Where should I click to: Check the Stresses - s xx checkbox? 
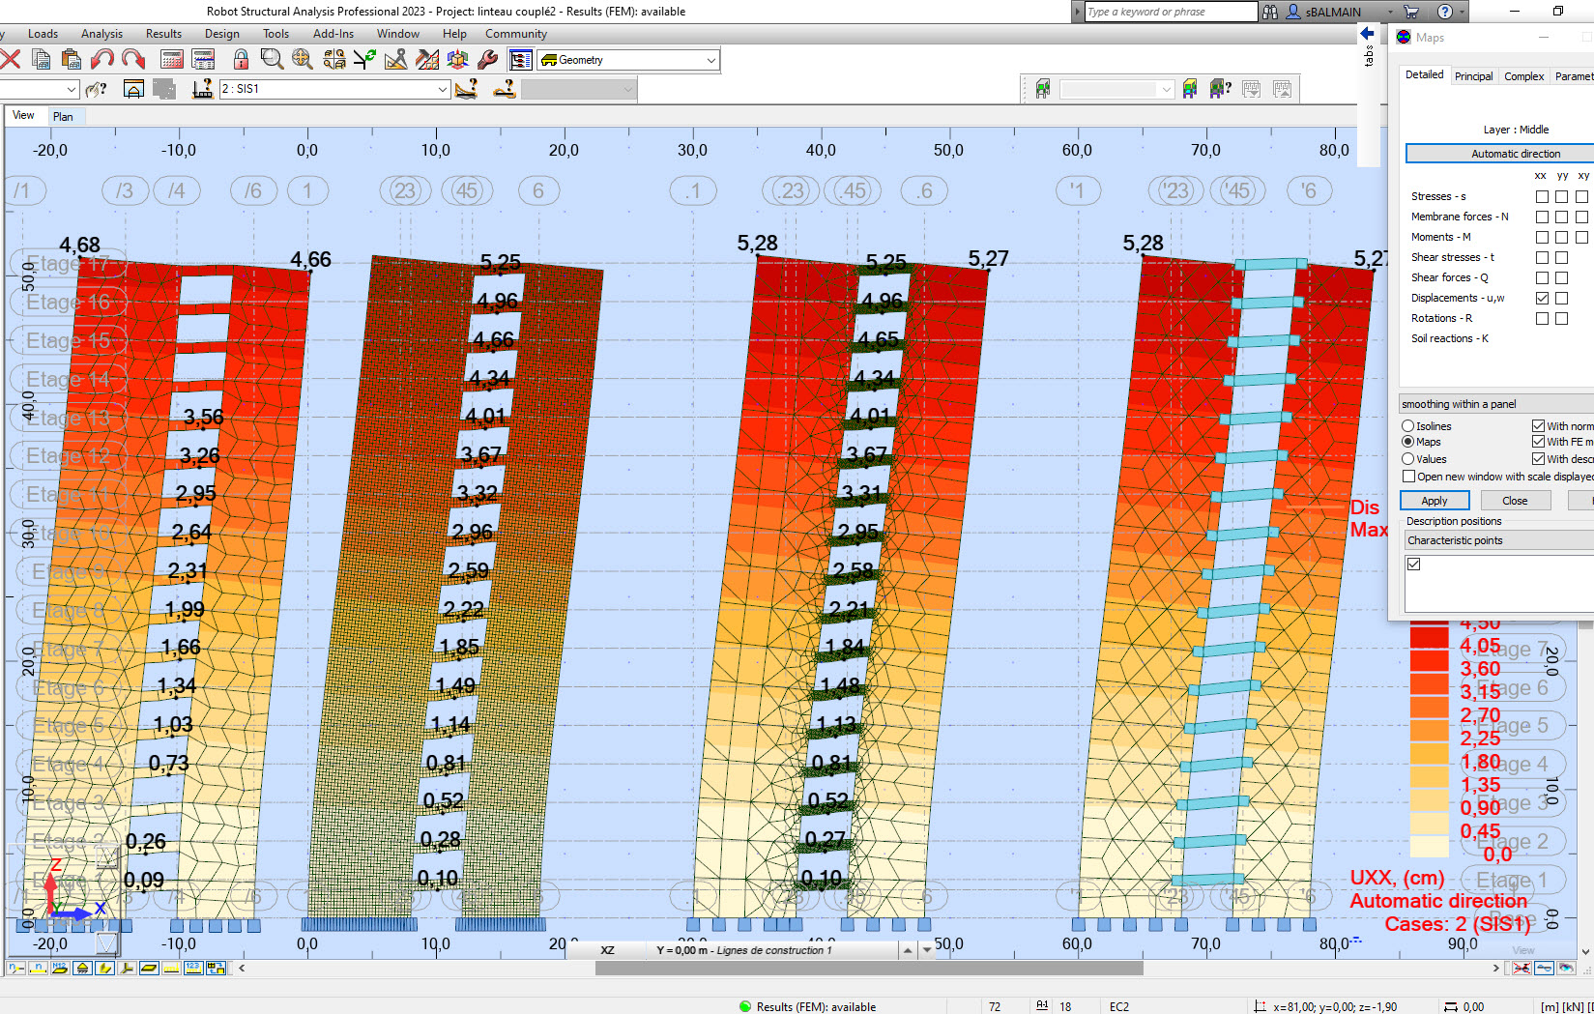[1542, 195]
